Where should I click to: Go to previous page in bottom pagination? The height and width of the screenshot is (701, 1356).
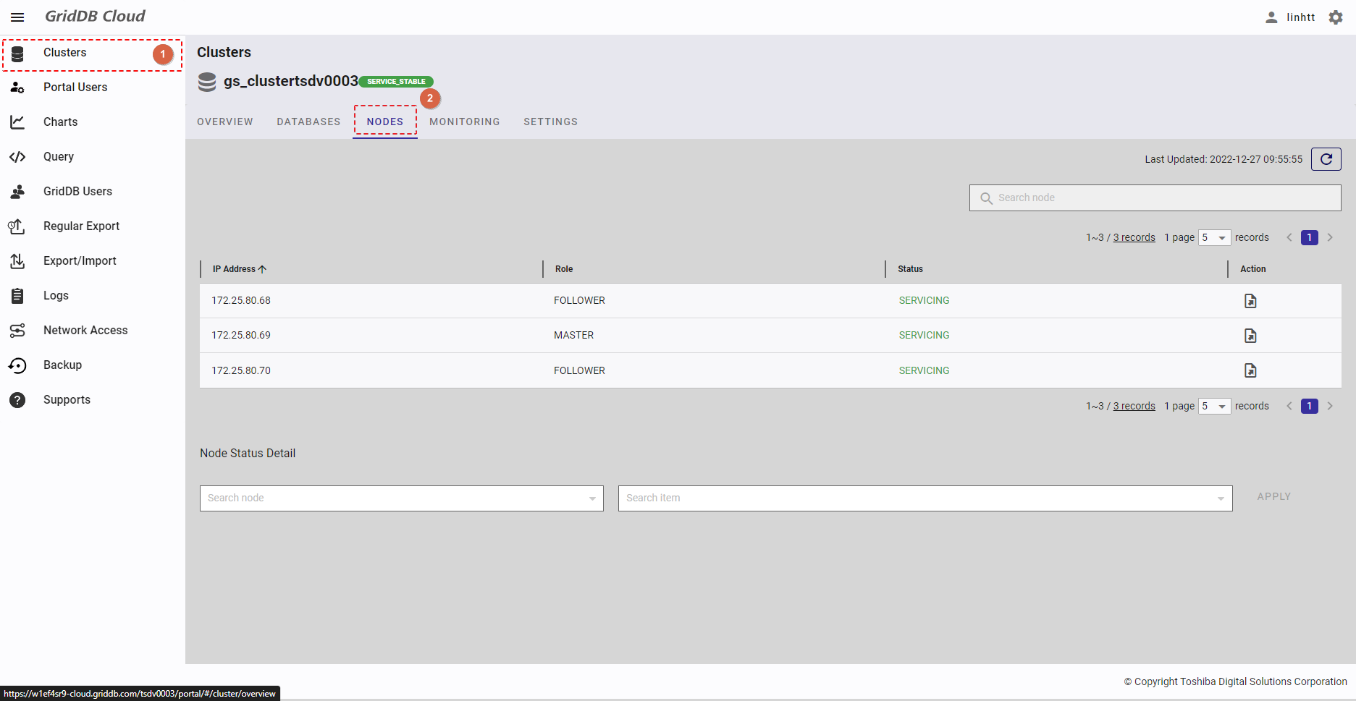(1289, 406)
